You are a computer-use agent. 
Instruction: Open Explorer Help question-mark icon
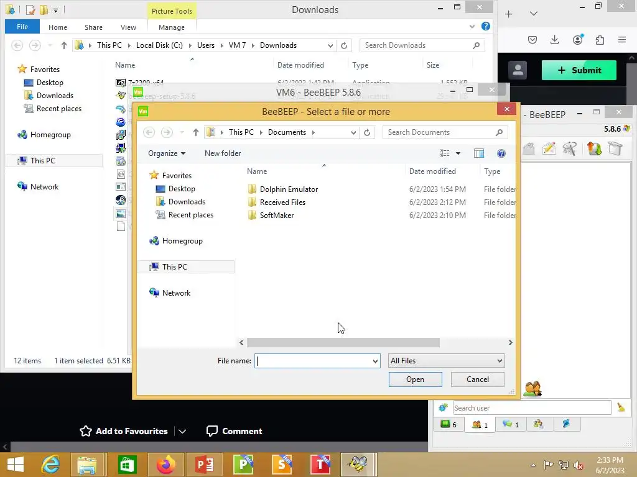[485, 26]
